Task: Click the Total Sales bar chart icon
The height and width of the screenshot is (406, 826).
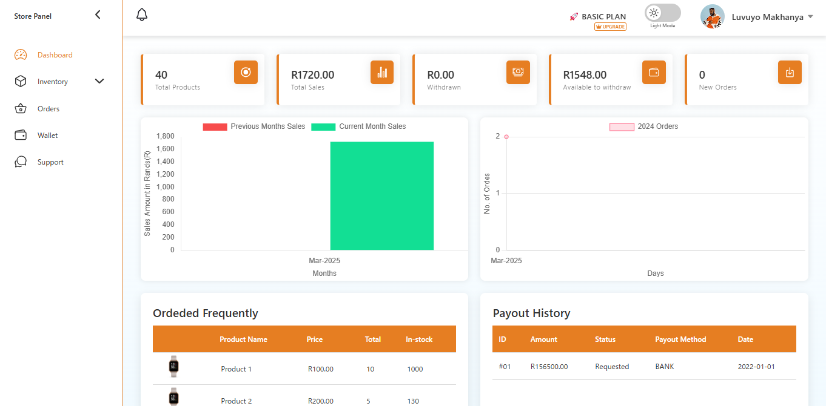Action: tap(382, 73)
